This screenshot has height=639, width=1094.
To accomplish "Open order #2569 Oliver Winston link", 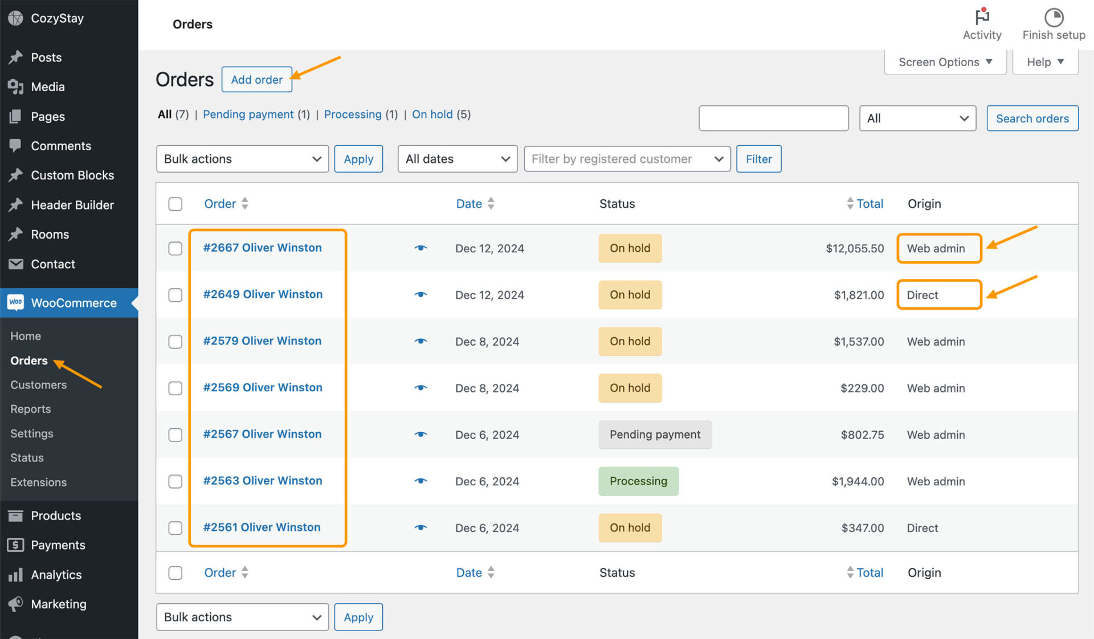I will click(263, 387).
